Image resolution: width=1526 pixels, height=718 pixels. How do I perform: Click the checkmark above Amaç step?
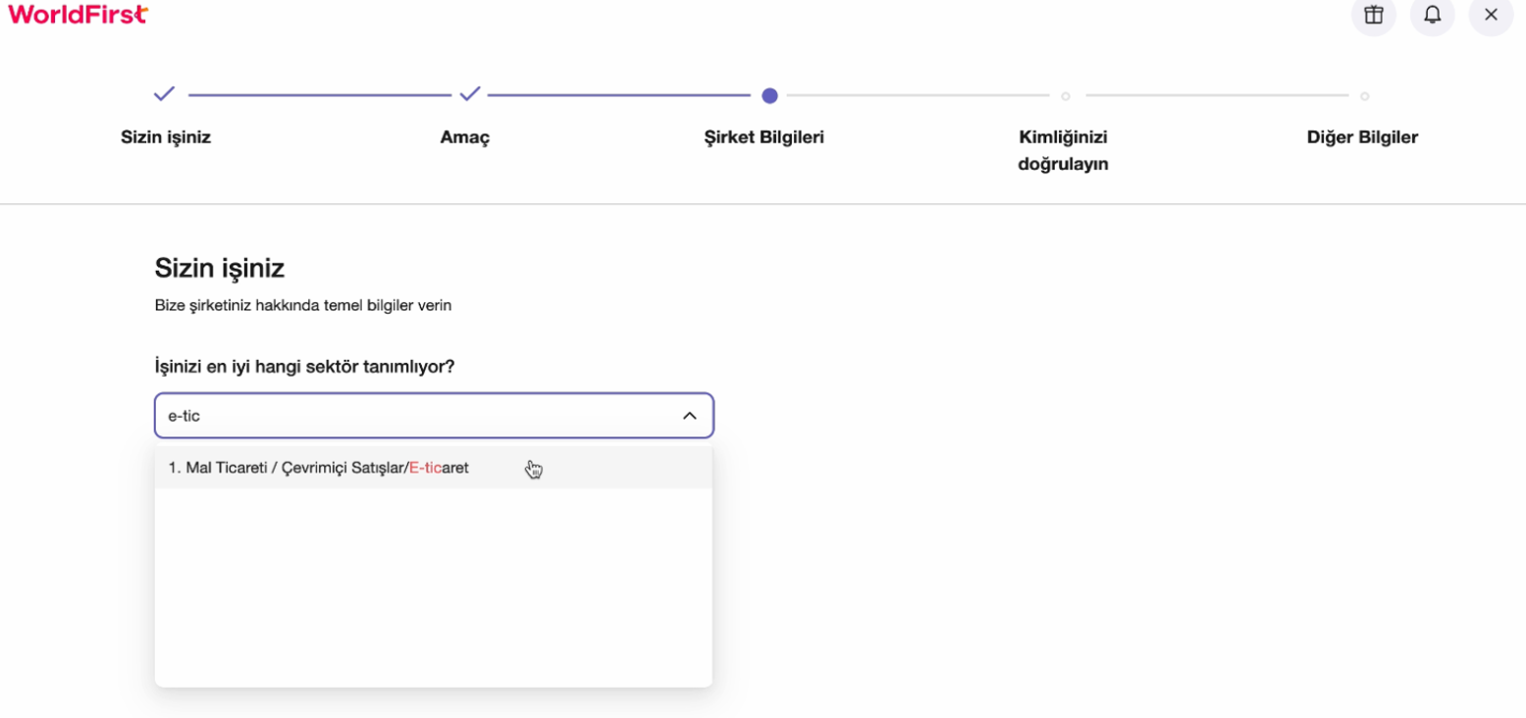click(x=470, y=95)
